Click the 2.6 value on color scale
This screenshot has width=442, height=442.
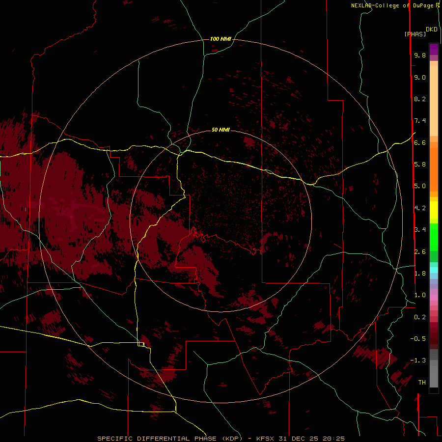[x=420, y=252]
